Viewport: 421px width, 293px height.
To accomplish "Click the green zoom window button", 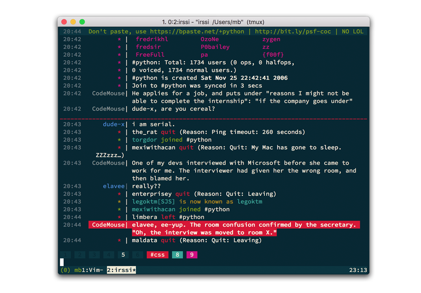I will click(82, 22).
